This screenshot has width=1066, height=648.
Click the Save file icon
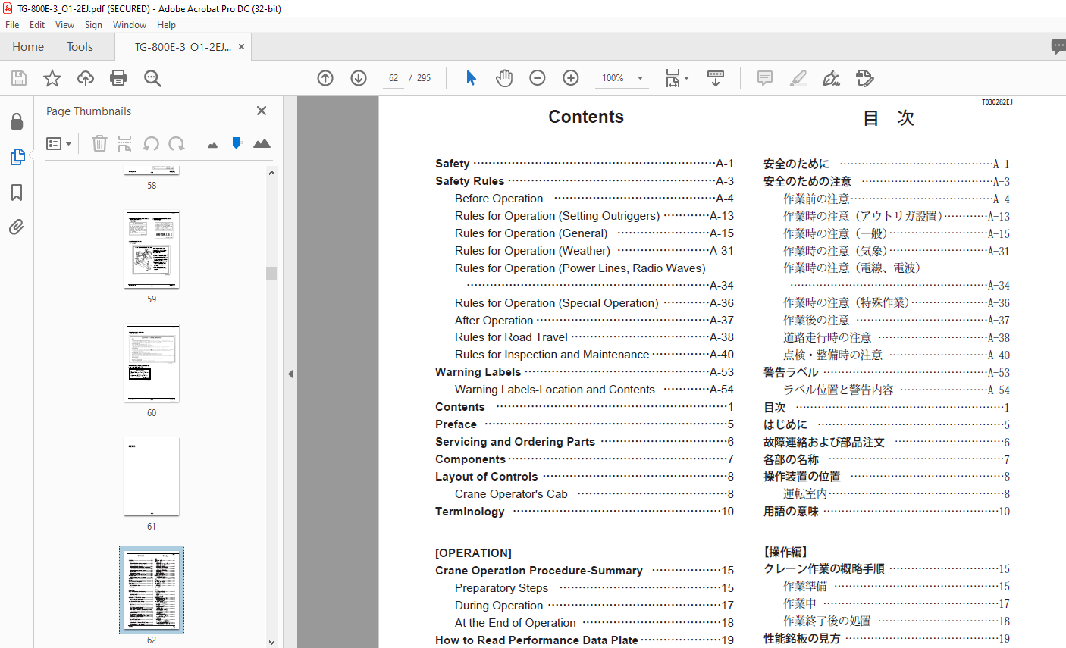[x=19, y=78]
